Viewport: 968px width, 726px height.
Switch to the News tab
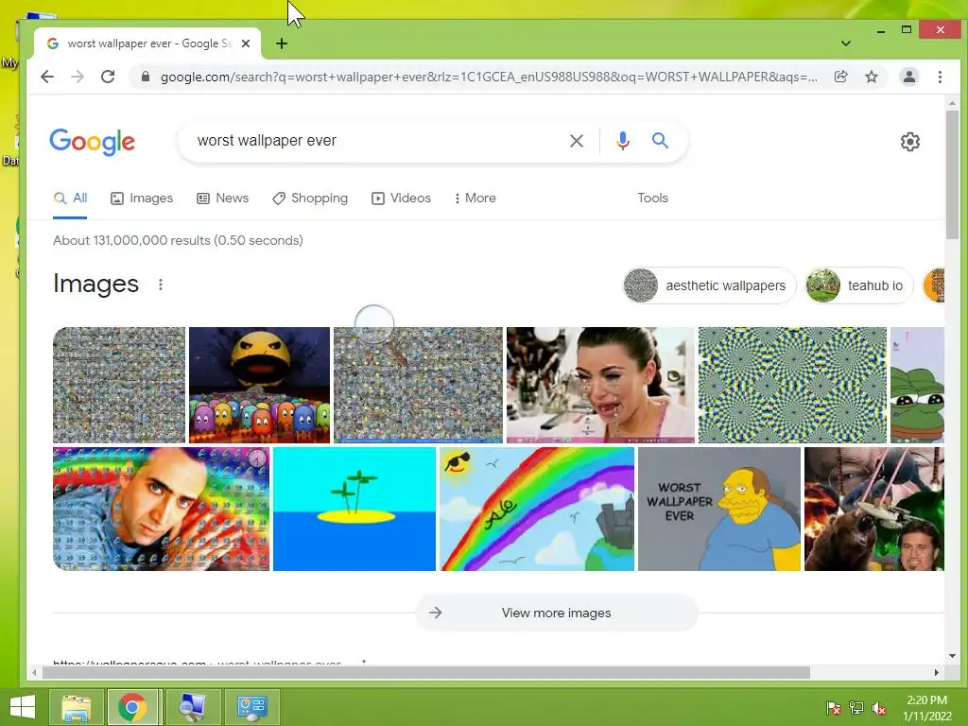(222, 199)
